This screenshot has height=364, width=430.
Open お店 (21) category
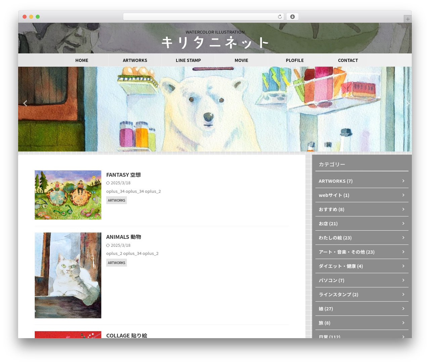tap(362, 223)
